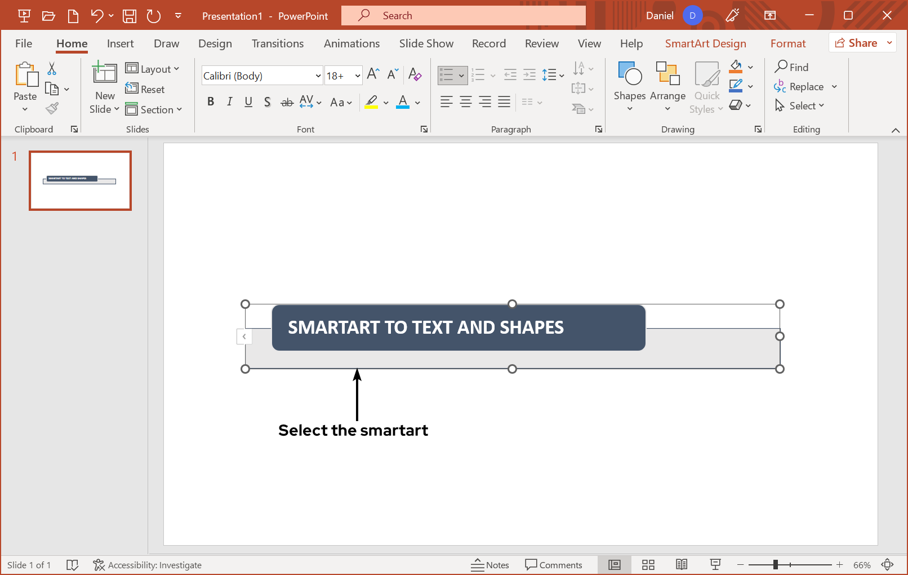908x575 pixels.
Task: Open the Shapes gallery
Action: [629, 86]
